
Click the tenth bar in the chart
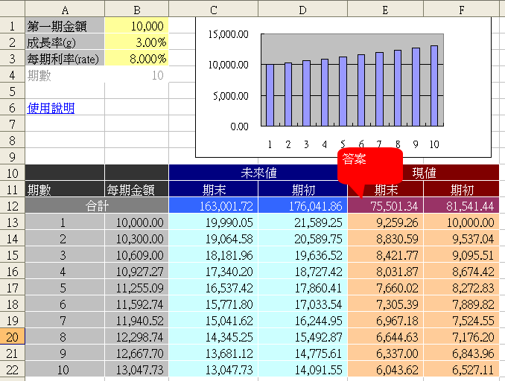pyautogui.click(x=434, y=86)
